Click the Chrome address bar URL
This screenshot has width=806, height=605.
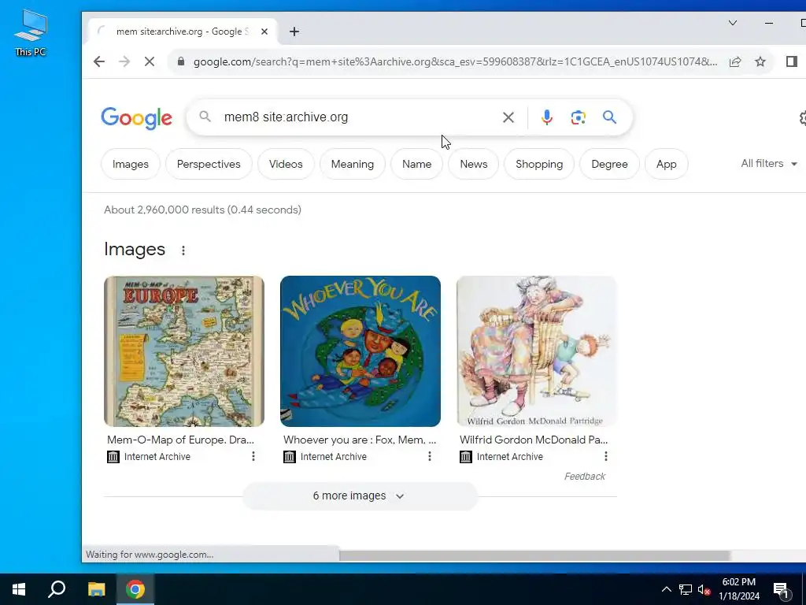[455, 61]
